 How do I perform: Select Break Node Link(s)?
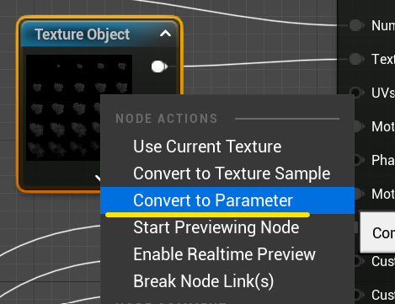[203, 281]
